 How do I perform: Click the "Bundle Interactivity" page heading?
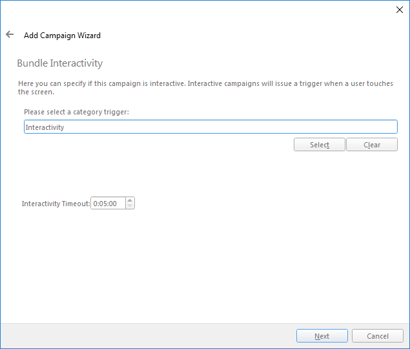click(x=59, y=63)
